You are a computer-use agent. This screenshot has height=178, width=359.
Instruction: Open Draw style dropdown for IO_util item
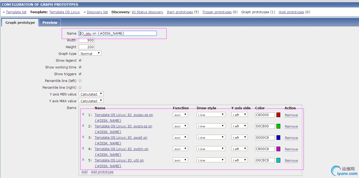(x=211, y=160)
